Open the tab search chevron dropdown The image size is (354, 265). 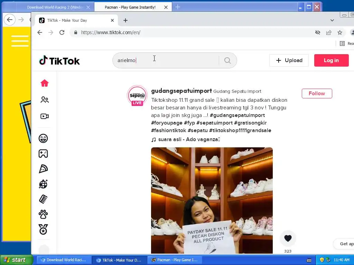[x=332, y=20]
